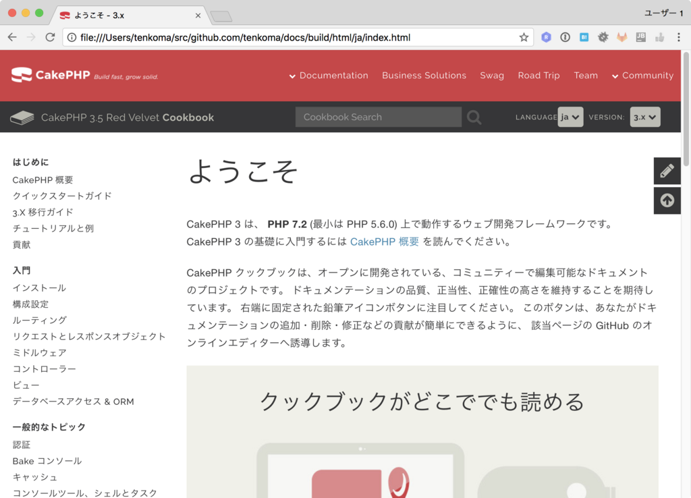Open the Swag menu item
Viewport: 691px width, 498px height.
point(492,76)
